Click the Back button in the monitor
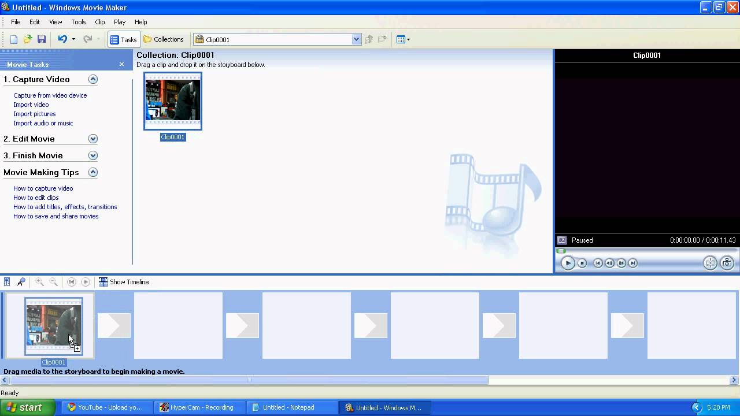740x416 pixels. [598, 263]
